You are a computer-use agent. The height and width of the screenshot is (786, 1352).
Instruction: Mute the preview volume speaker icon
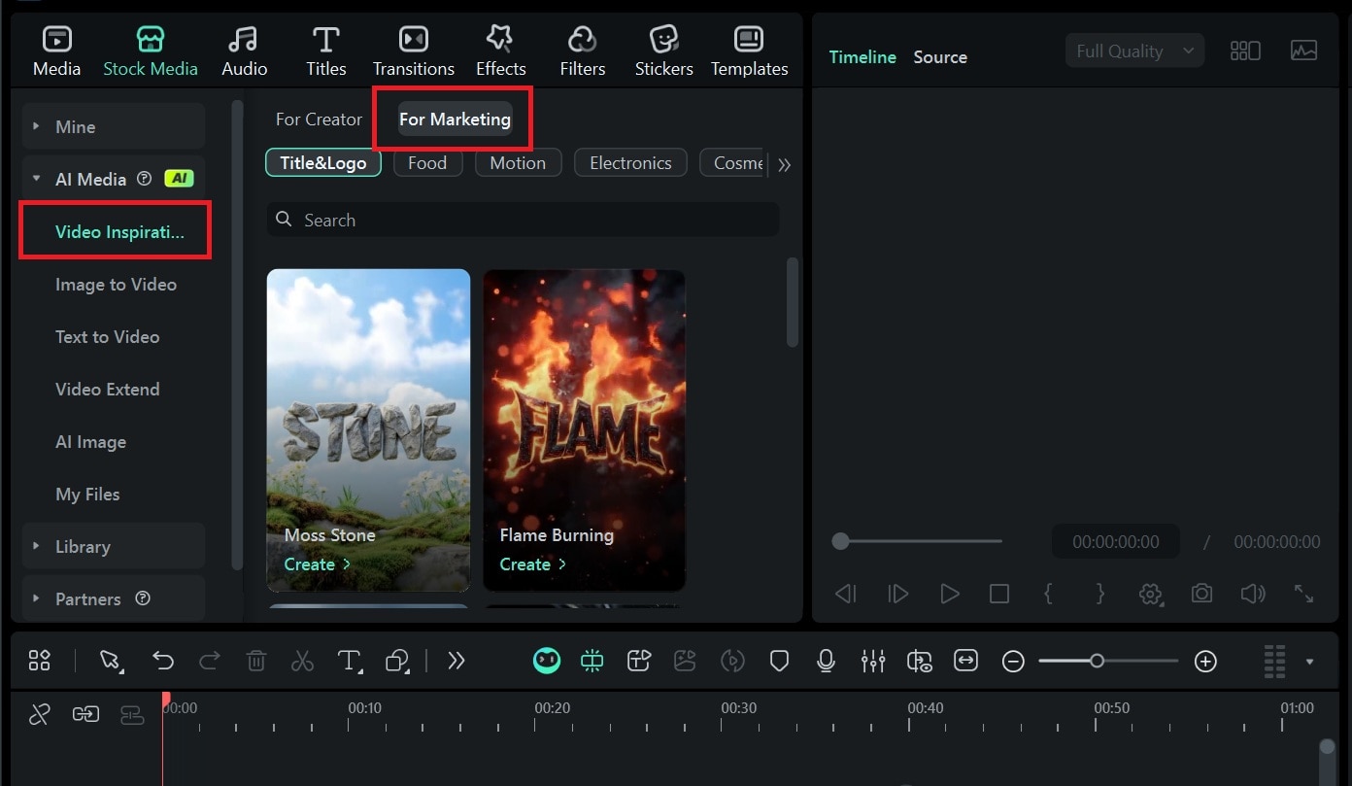pos(1253,594)
